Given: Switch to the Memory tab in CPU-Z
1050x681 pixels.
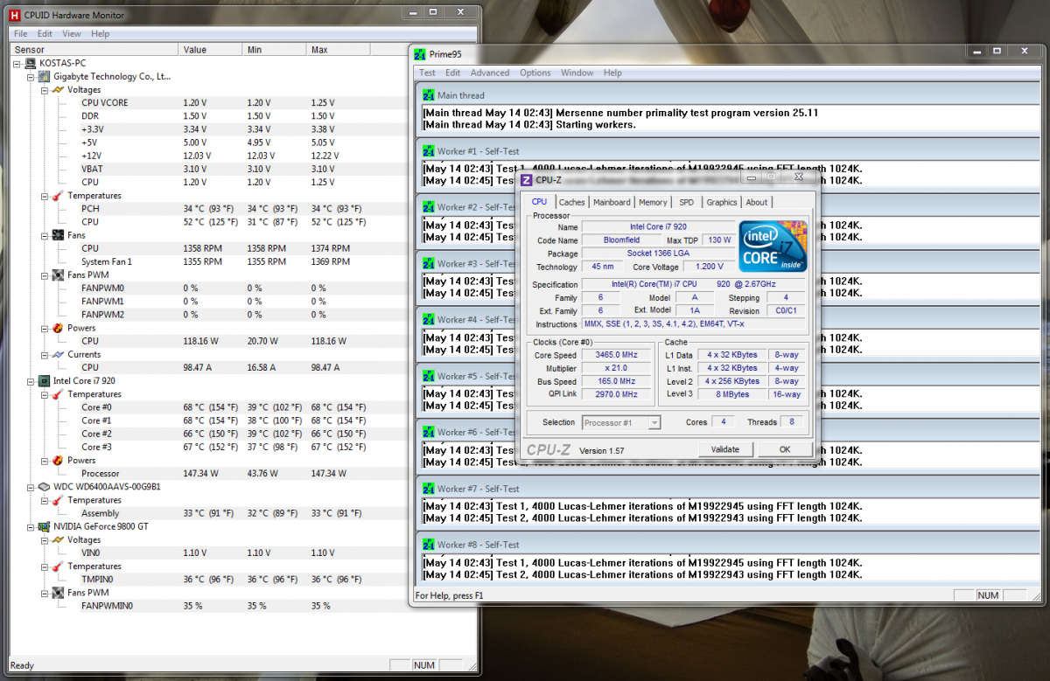Looking at the screenshot, I should 653,202.
